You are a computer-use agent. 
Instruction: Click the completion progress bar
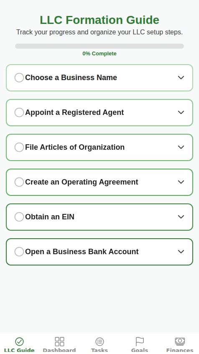pos(99,46)
